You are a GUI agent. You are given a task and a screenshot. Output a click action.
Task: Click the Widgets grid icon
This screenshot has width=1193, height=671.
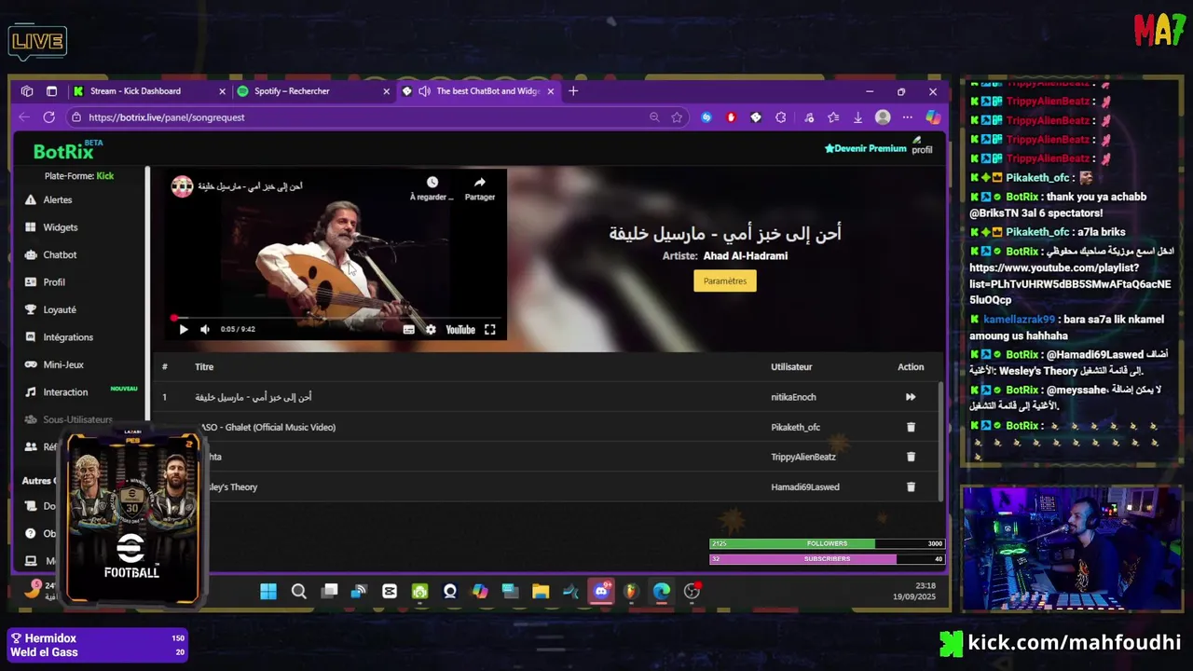pos(31,227)
